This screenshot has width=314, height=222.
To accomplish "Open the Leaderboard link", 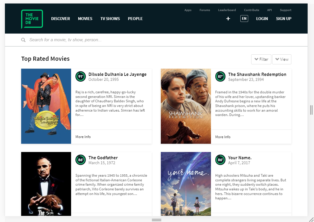I will click(227, 10).
